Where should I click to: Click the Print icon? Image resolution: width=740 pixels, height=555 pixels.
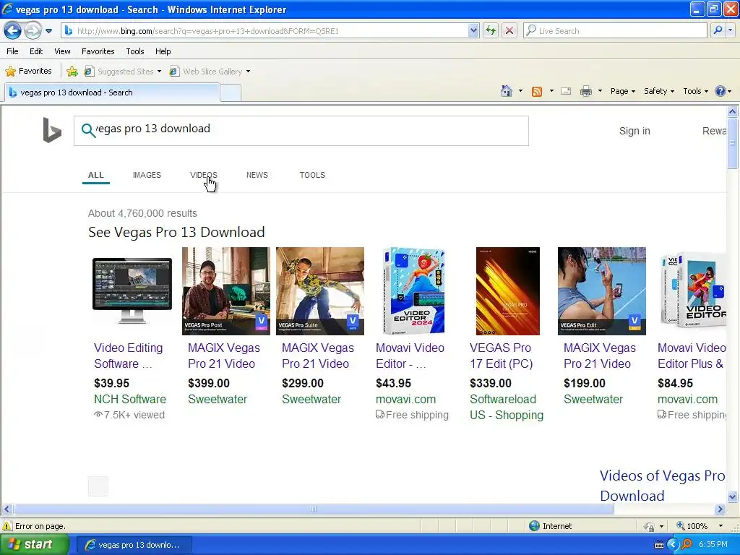click(x=585, y=91)
